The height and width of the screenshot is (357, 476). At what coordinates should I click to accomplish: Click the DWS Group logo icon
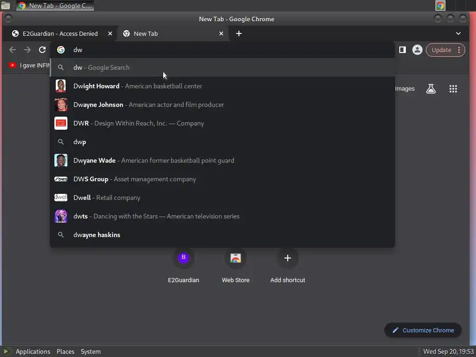(61, 179)
